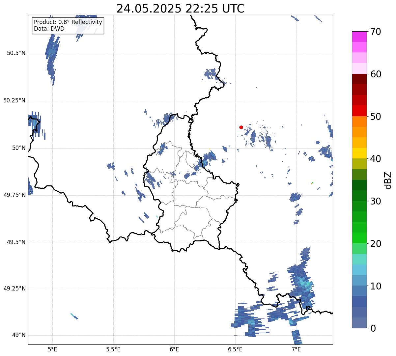The image size is (396, 356).
Task: Click the 6.5°E longitude label
Action: [x=235, y=349]
